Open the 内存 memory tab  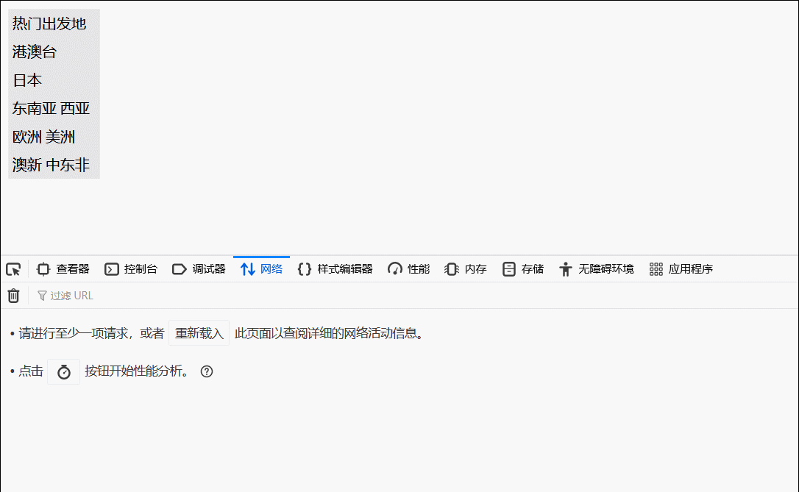pyautogui.click(x=465, y=269)
